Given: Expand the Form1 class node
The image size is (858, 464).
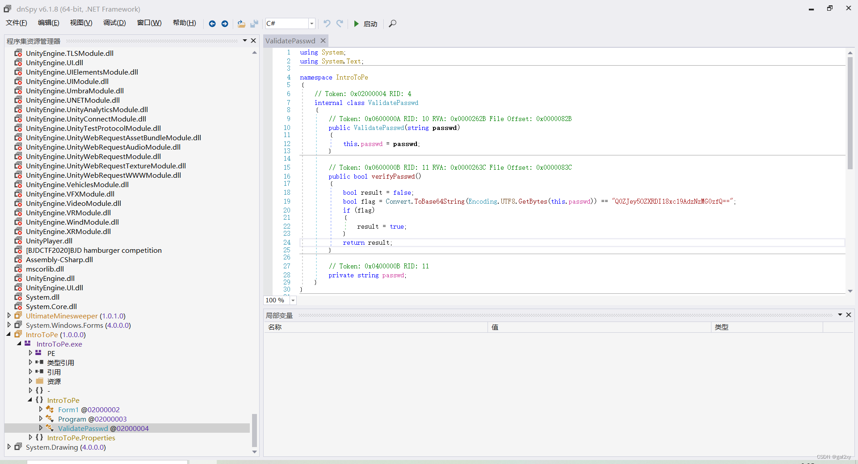Looking at the screenshot, I should pos(41,409).
